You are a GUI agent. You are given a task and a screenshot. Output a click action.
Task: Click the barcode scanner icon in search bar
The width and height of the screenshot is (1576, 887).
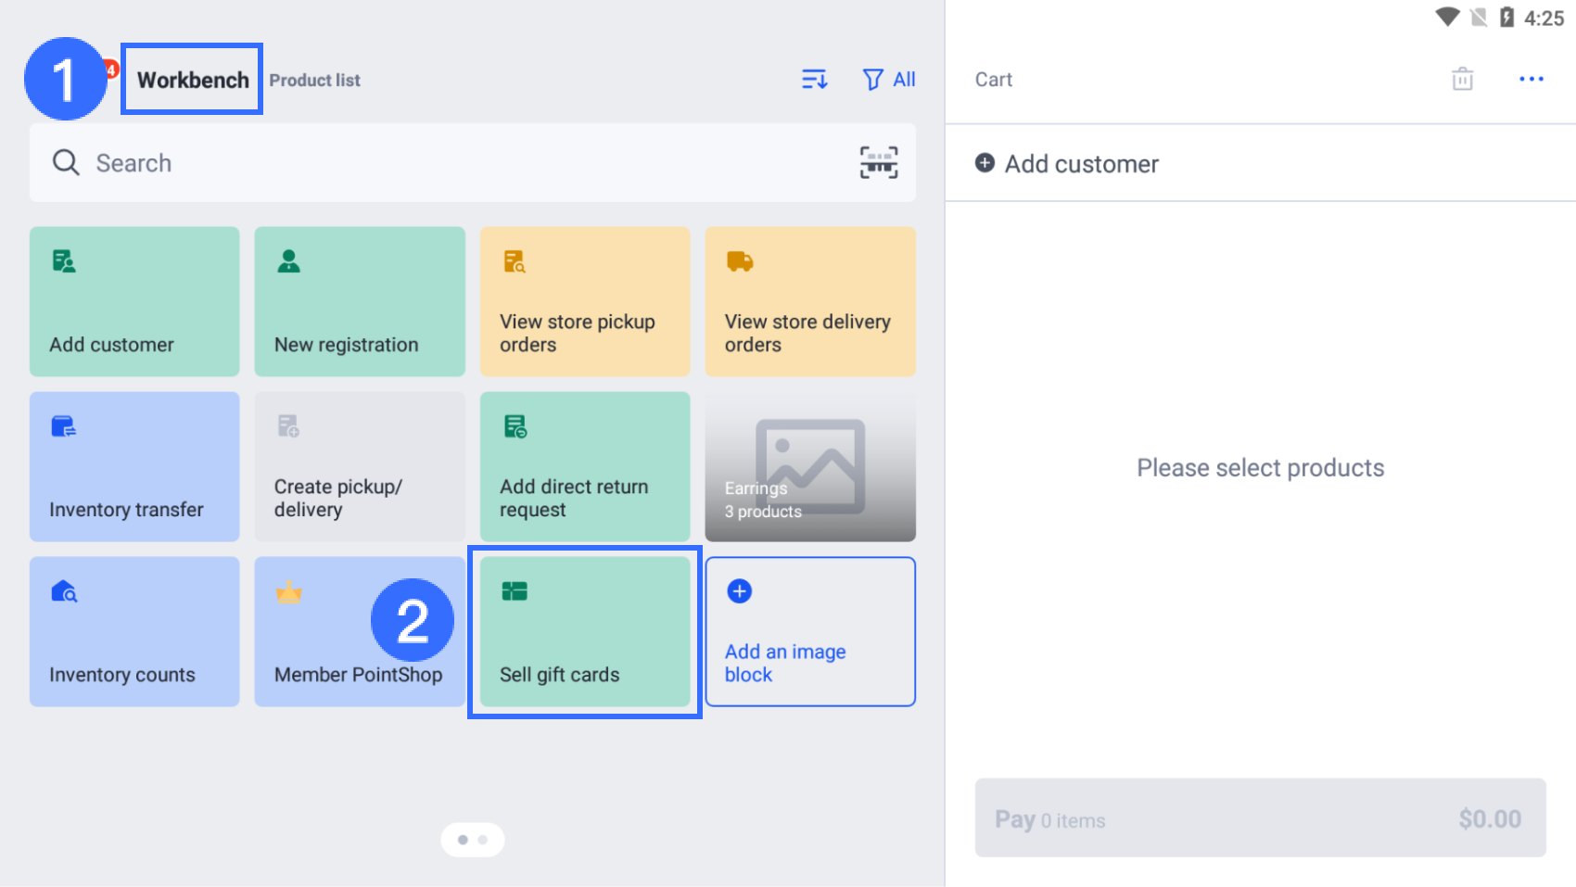coord(878,162)
